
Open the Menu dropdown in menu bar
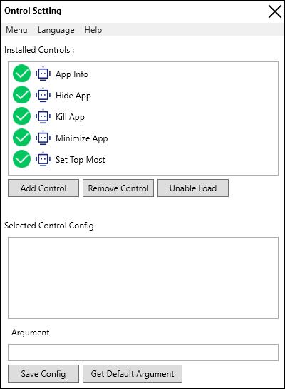[16, 30]
